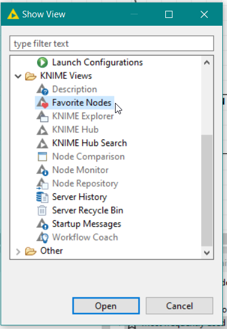
Task: Select Node Repository entry
Action: tap(85, 184)
